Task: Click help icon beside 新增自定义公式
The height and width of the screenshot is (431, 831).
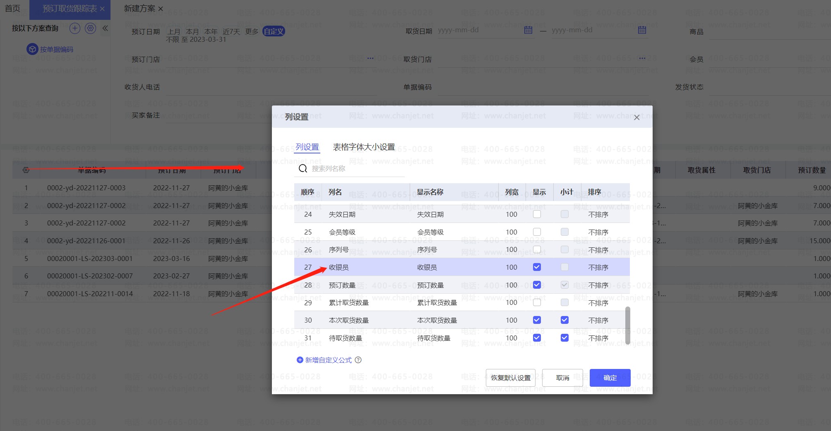Action: point(358,360)
